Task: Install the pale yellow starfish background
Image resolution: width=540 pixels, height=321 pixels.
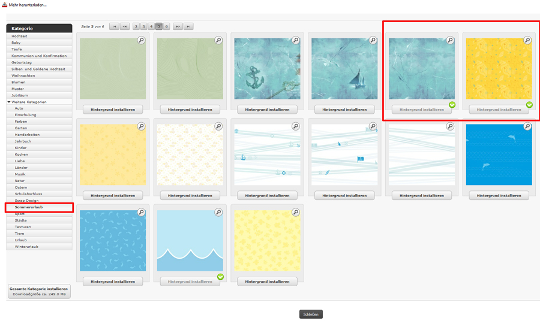Action: [113, 196]
